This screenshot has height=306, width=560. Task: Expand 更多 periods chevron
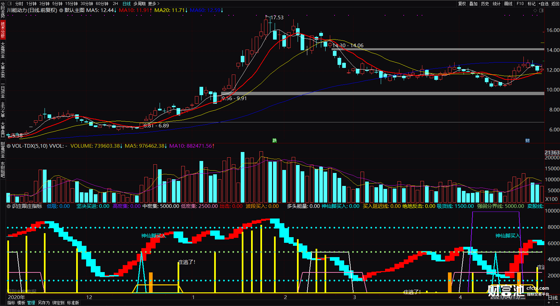coord(158,4)
